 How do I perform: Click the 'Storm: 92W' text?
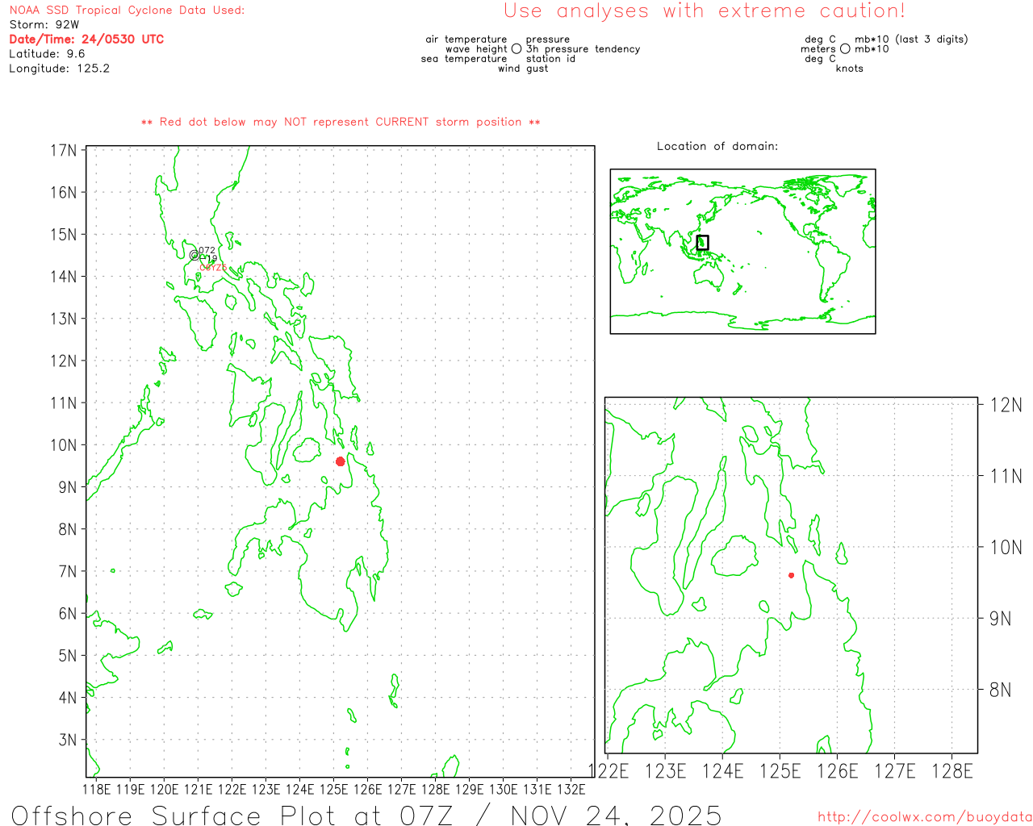[x=44, y=25]
